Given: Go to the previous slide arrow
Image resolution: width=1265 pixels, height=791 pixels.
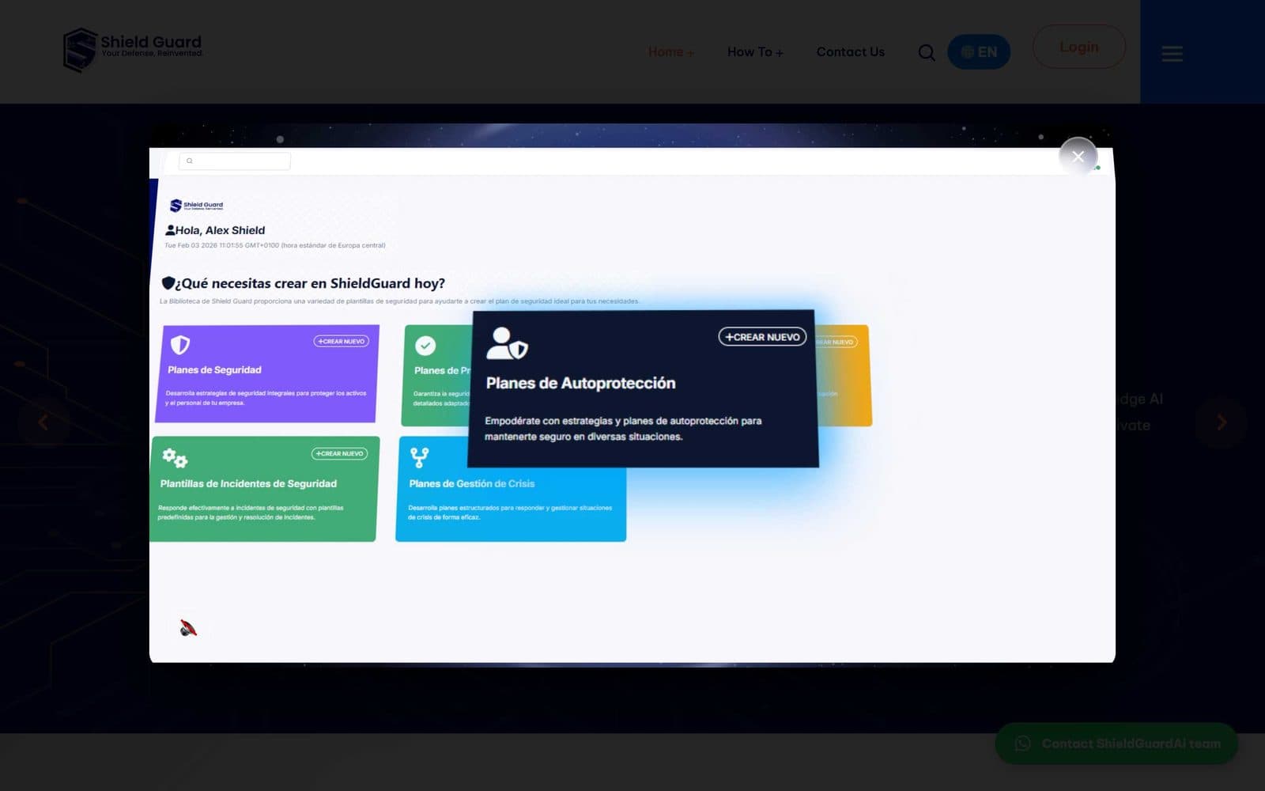Looking at the screenshot, I should coord(43,422).
